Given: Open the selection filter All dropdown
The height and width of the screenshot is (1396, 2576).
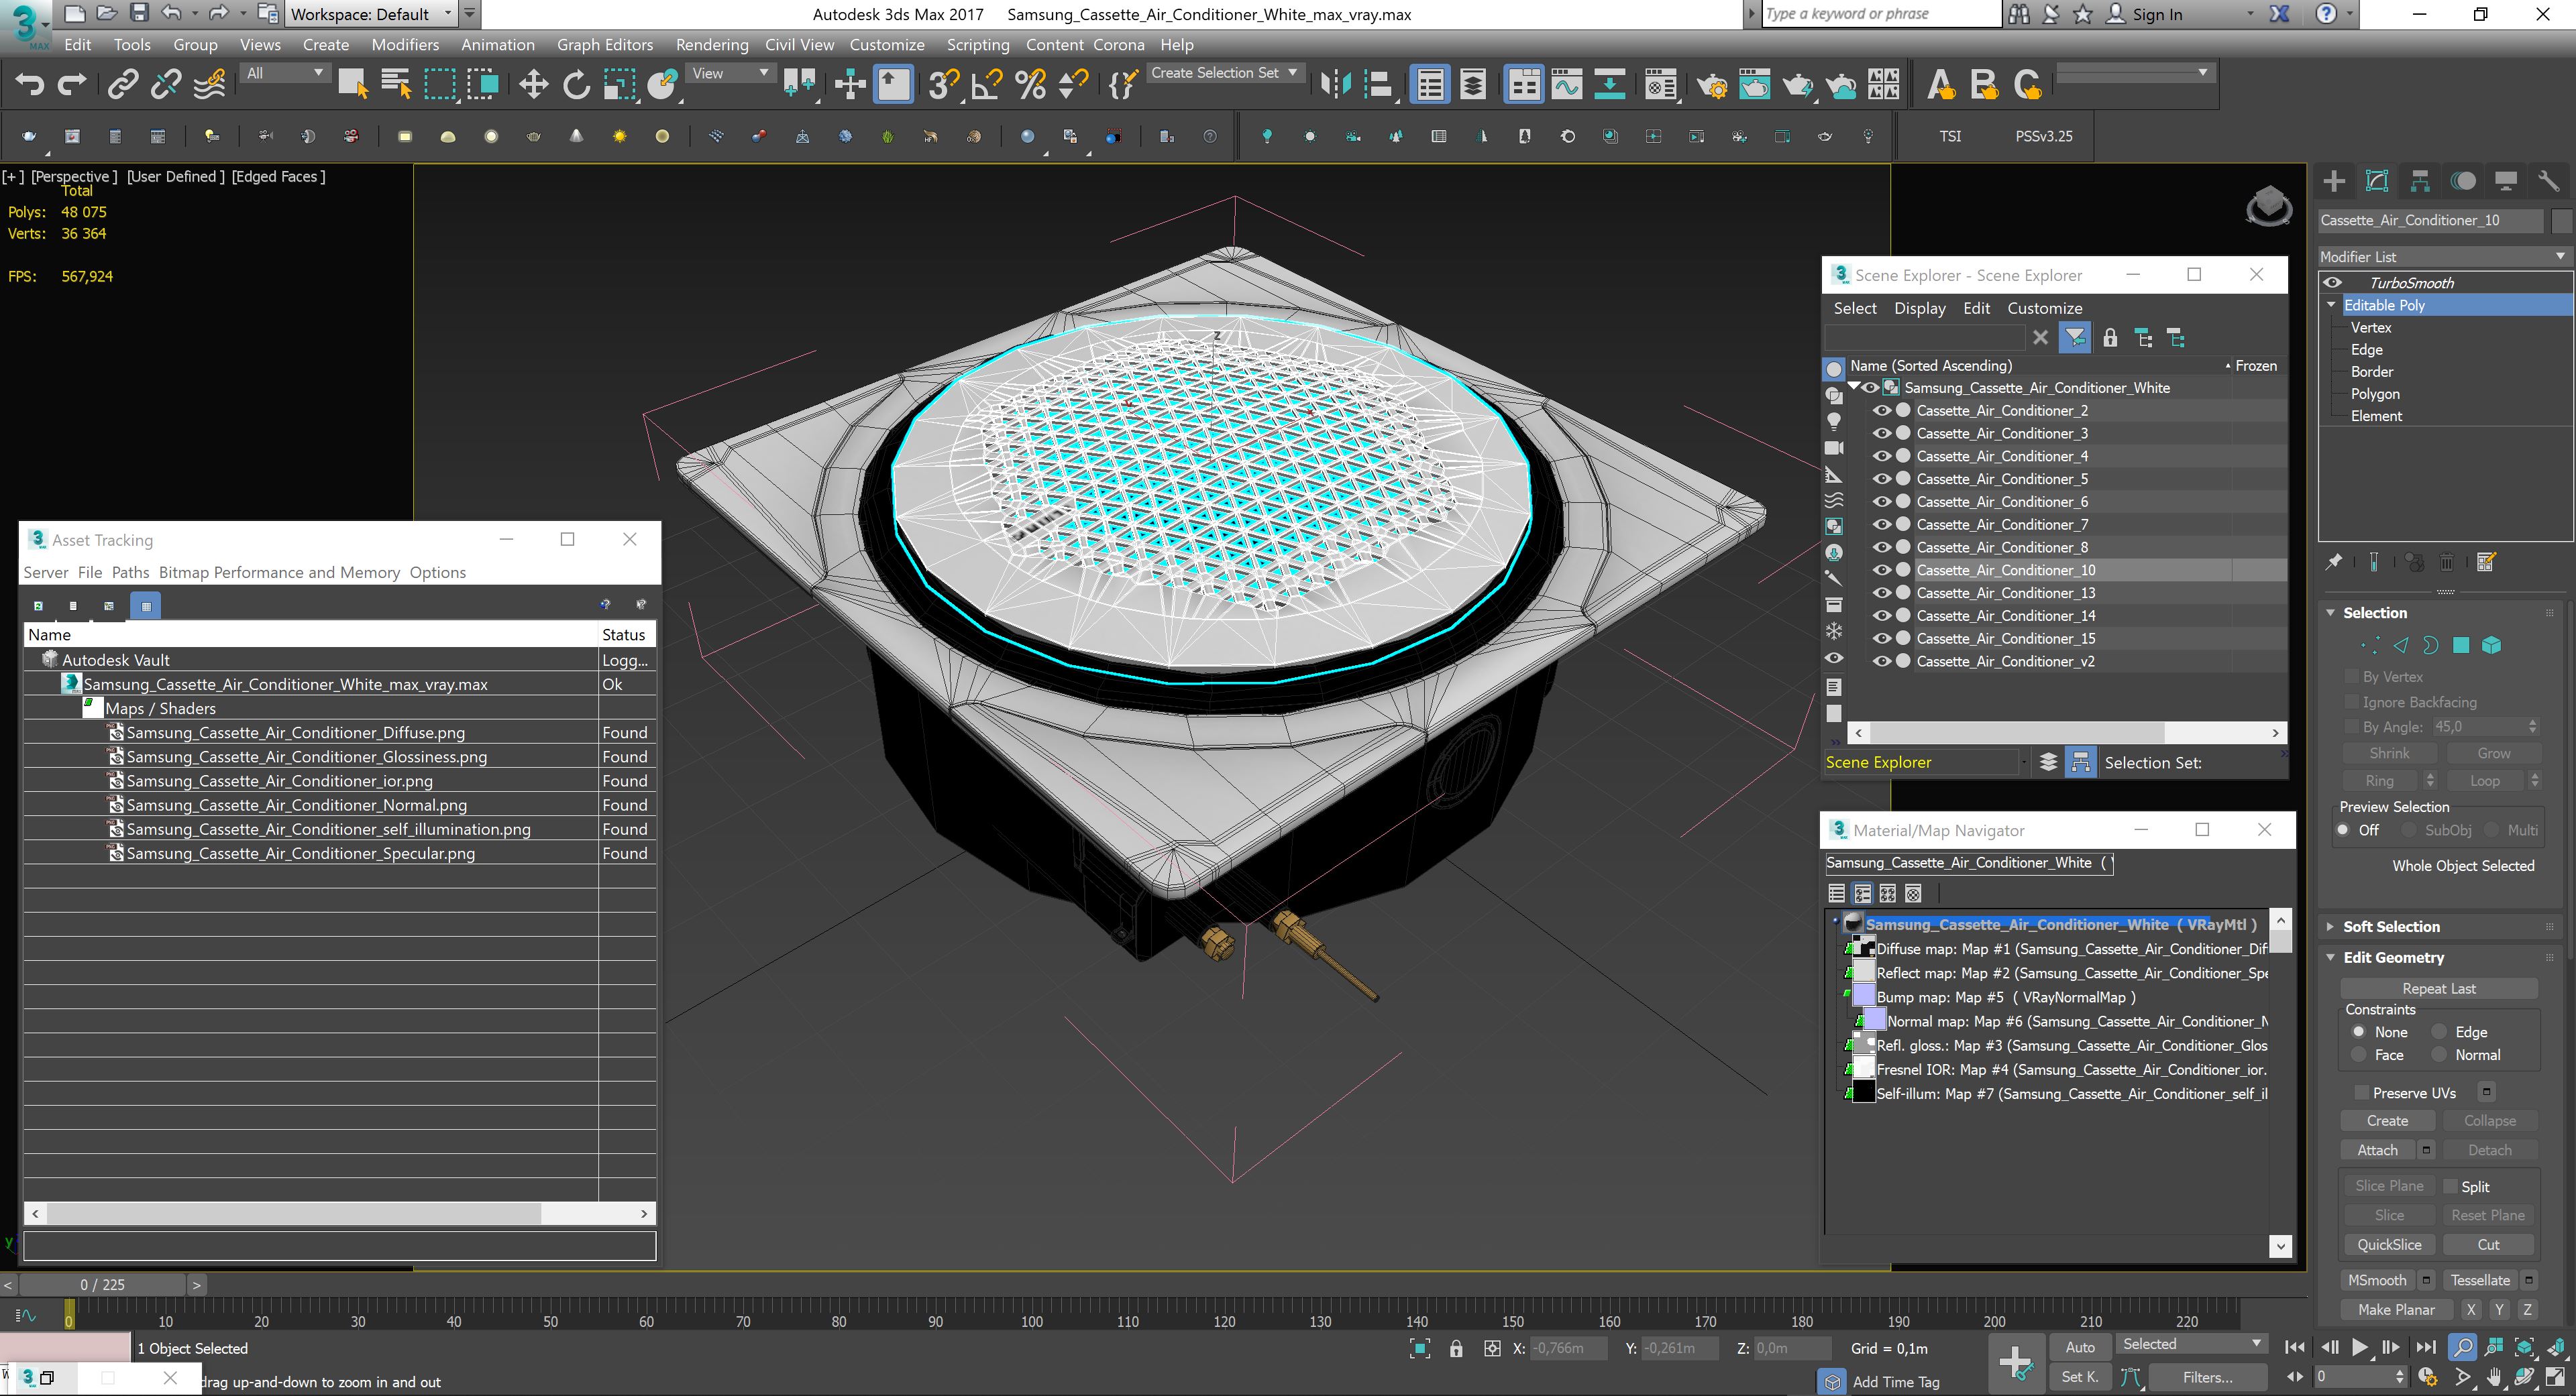Looking at the screenshot, I should tap(285, 73).
